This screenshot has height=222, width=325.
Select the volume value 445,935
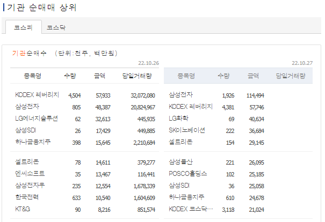(146, 119)
